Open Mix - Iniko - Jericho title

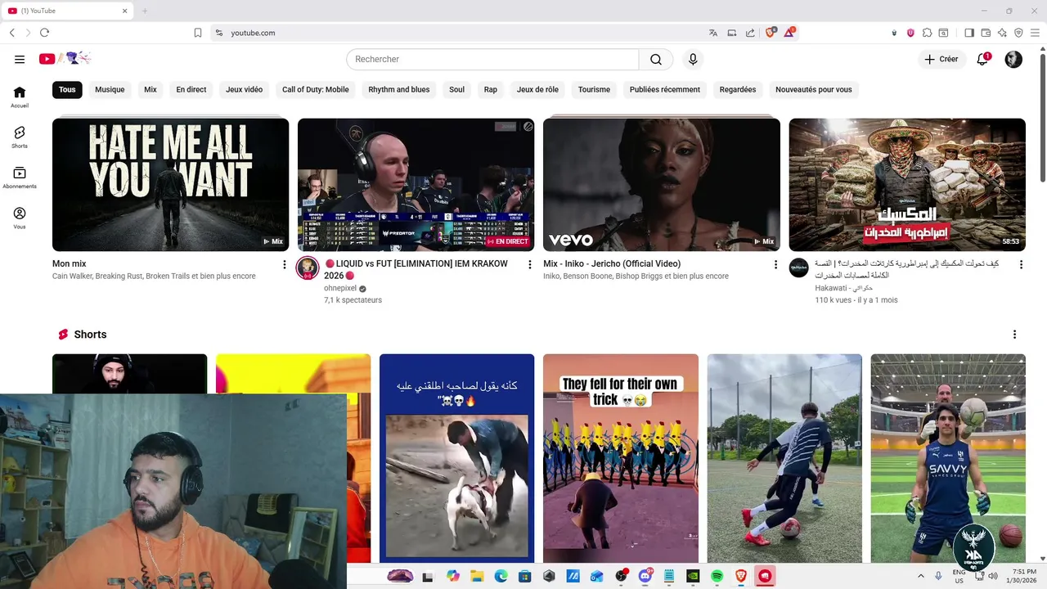click(x=612, y=263)
